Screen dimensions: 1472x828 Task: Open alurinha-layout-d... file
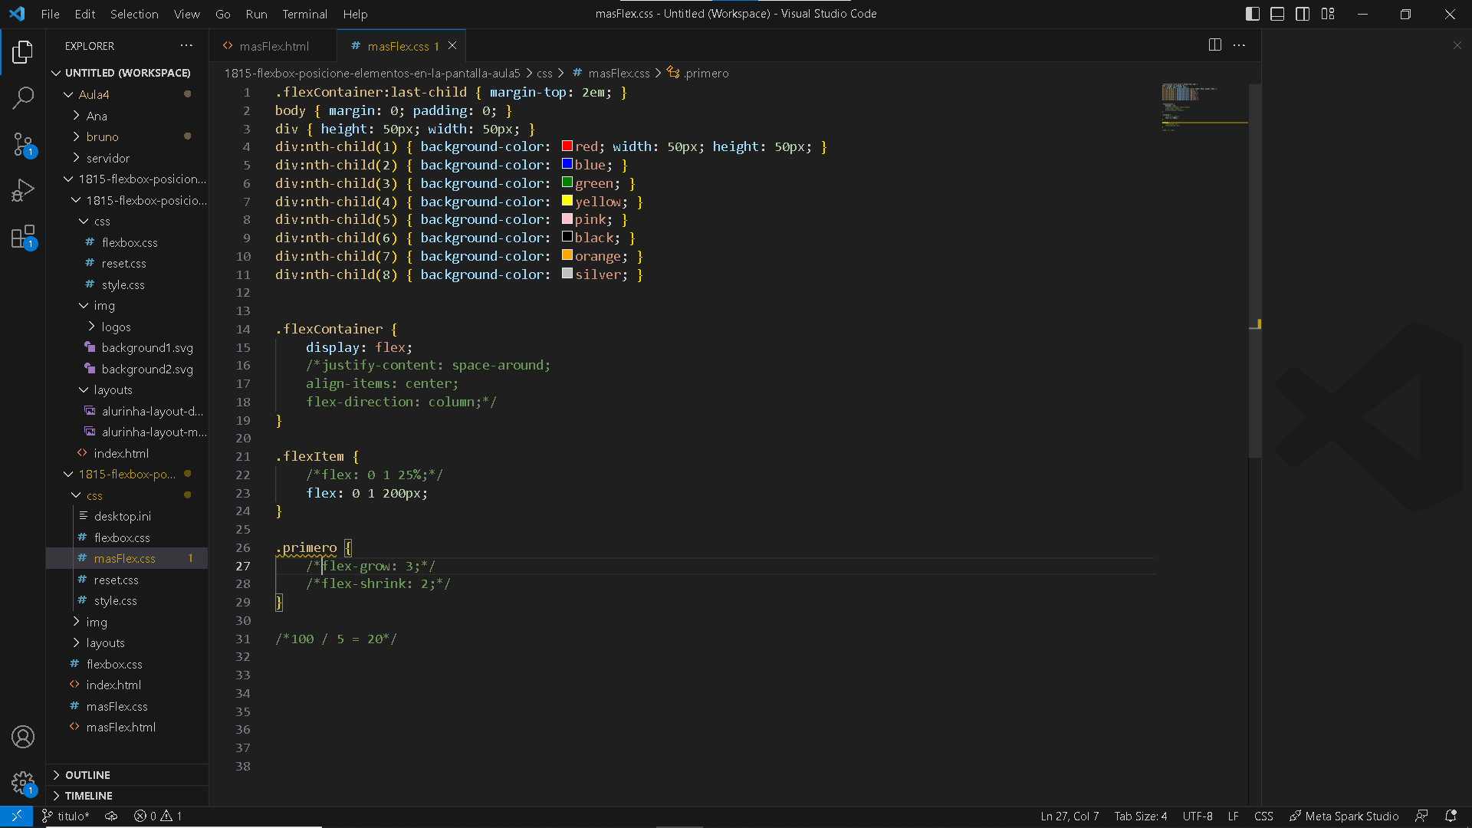127,411
